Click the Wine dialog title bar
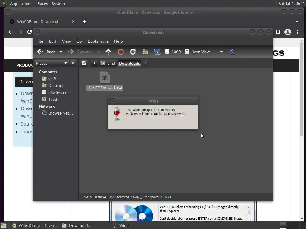This screenshot has height=229, width=306. pos(153,101)
